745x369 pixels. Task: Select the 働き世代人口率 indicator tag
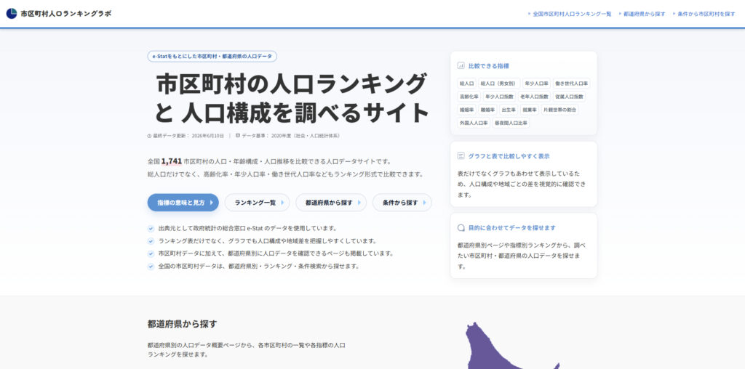(x=572, y=84)
